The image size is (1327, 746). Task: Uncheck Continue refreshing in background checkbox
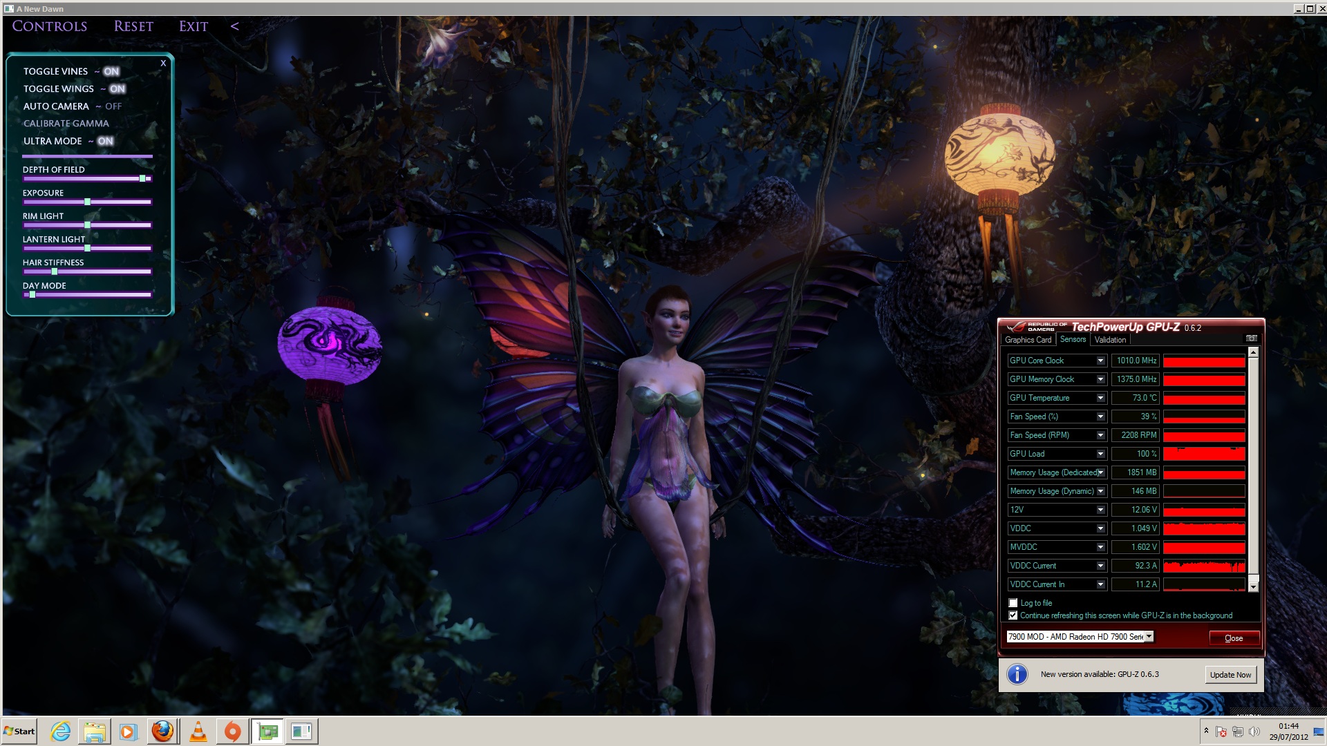pyautogui.click(x=1013, y=615)
